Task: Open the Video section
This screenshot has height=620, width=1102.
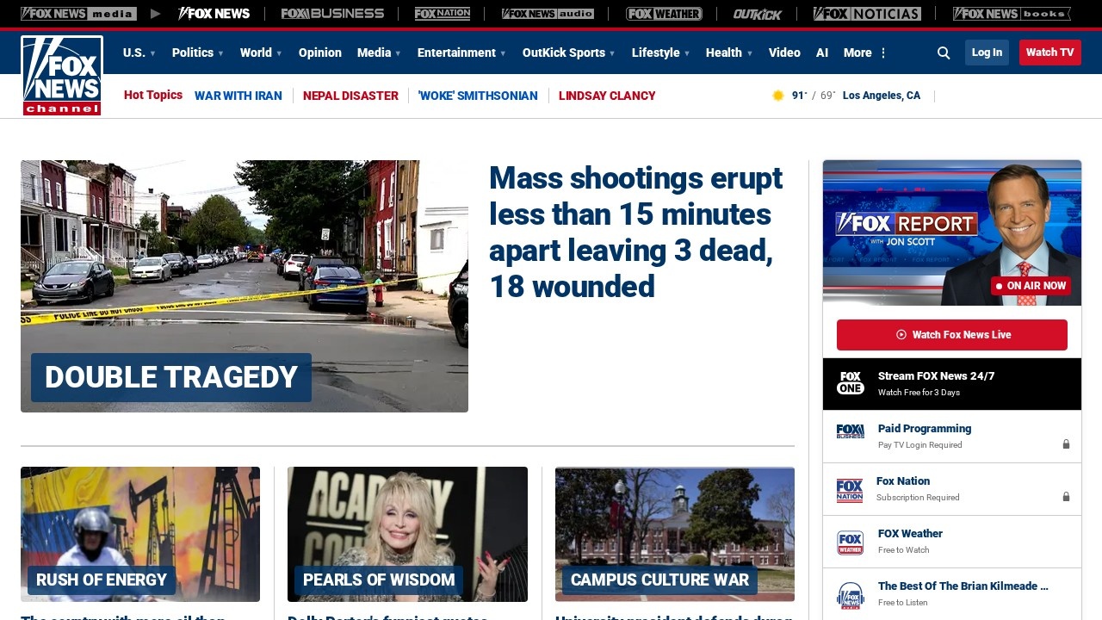Action: (784, 53)
